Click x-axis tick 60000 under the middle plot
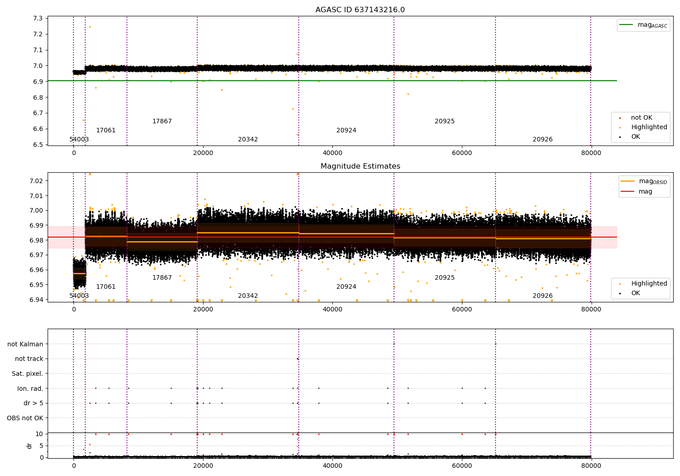The image size is (680, 476). [462, 310]
